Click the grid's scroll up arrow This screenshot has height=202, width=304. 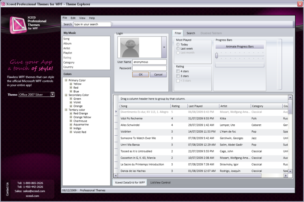tap(290, 97)
